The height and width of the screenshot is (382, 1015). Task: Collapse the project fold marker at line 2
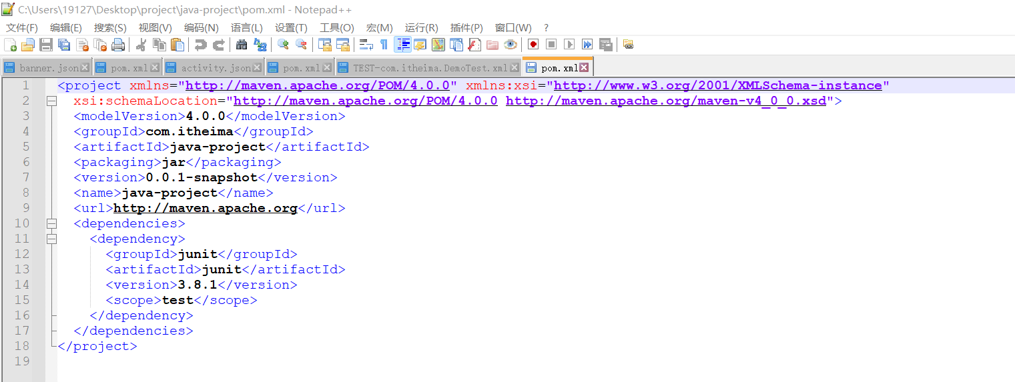tap(51, 101)
